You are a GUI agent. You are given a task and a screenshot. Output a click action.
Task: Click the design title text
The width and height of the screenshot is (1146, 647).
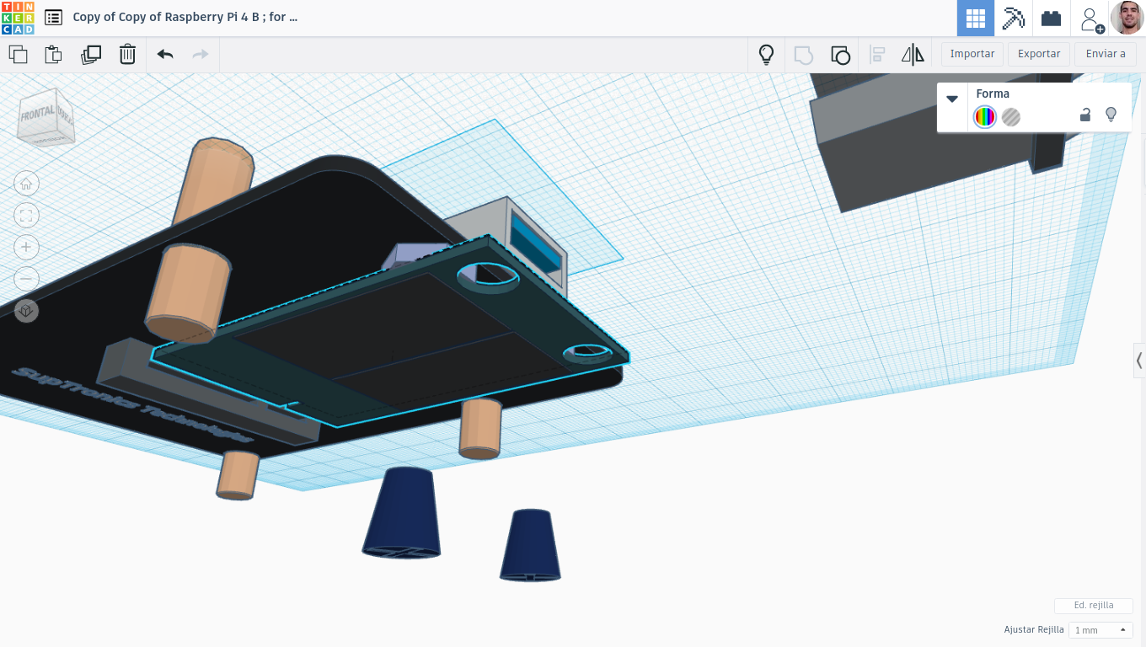[185, 17]
